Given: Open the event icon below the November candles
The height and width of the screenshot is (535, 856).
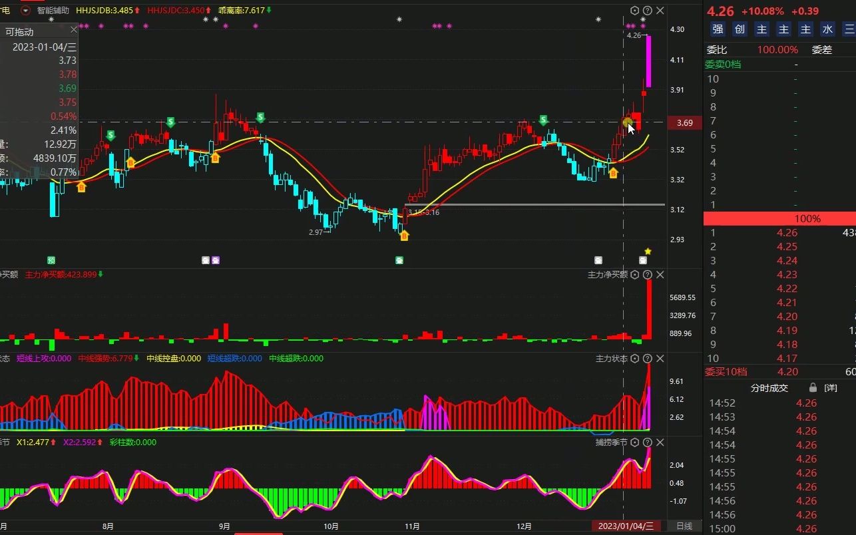Looking at the screenshot, I should [399, 260].
